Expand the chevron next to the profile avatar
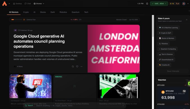This screenshot has width=190, height=109. tap(188, 4)
